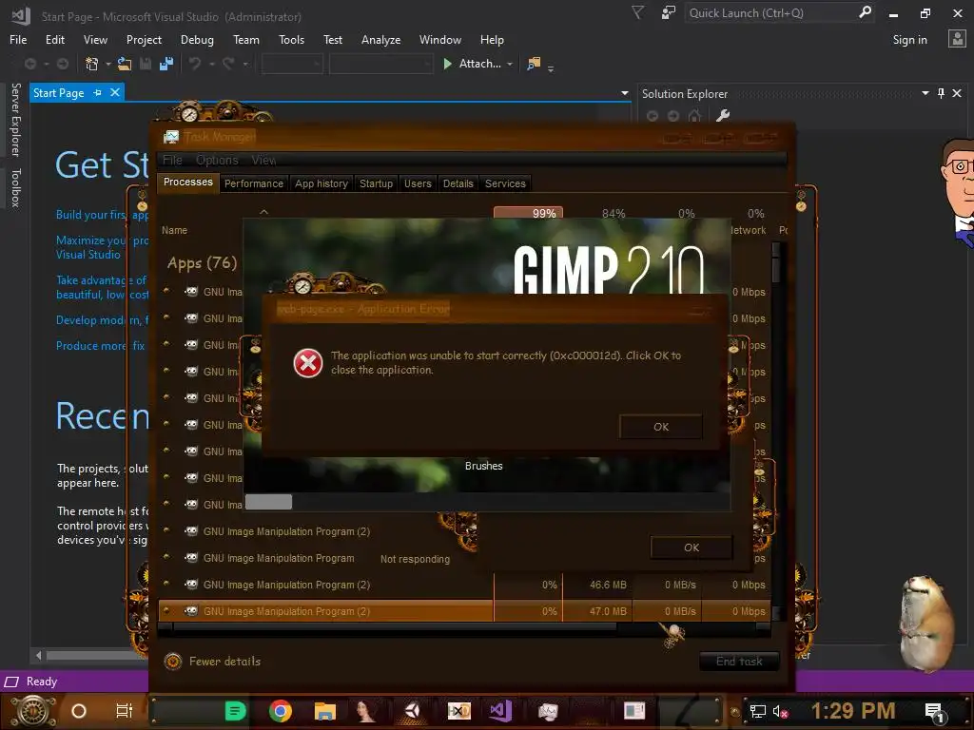Open Unity from the taskbar
The height and width of the screenshot is (730, 974).
(x=413, y=711)
